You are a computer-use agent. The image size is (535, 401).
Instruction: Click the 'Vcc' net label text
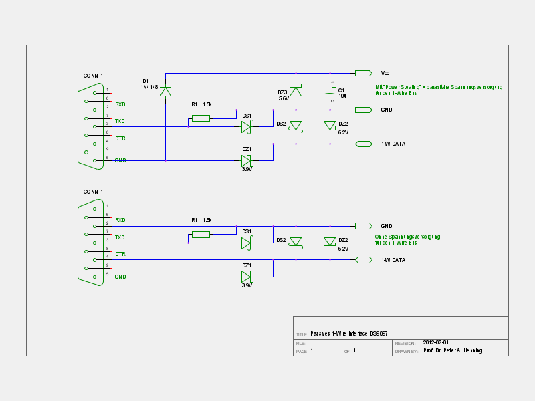pos(385,73)
